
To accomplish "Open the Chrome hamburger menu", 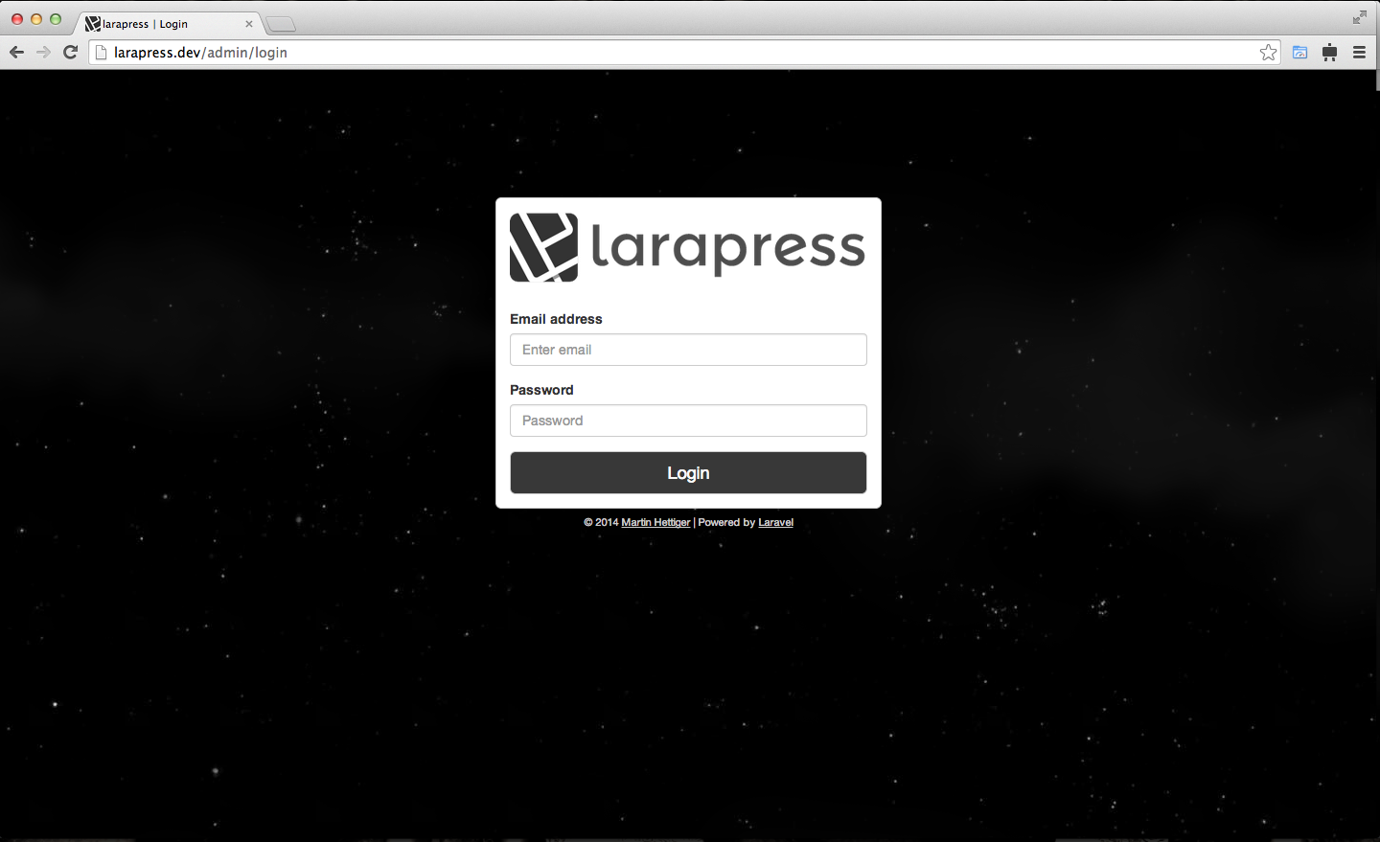I will (1359, 53).
